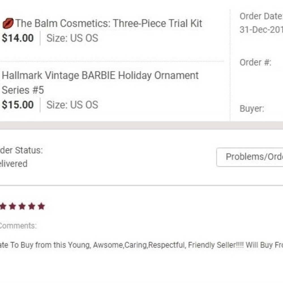Image resolution: width=283 pixels, height=283 pixels.
Task: Open Hallmark Vintage BARBIE Holiday Ornament listing
Action: pos(100,76)
